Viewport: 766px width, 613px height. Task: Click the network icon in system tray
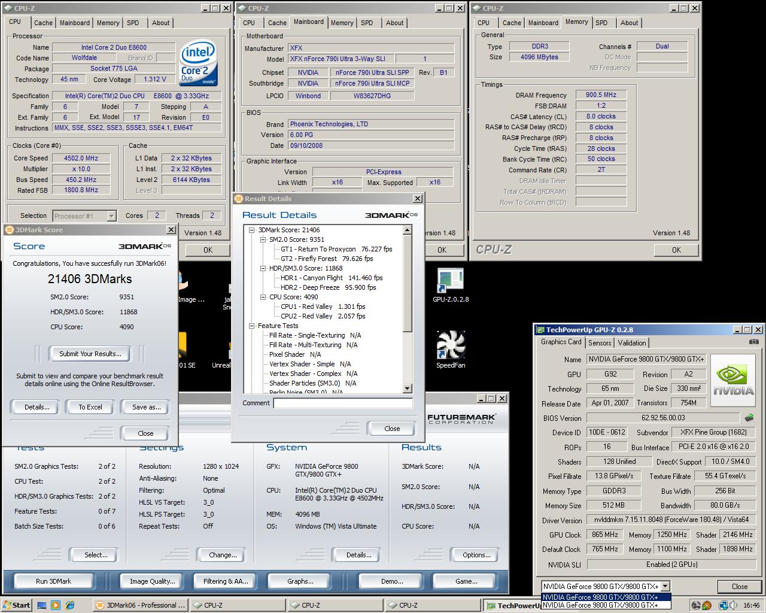tap(722, 605)
